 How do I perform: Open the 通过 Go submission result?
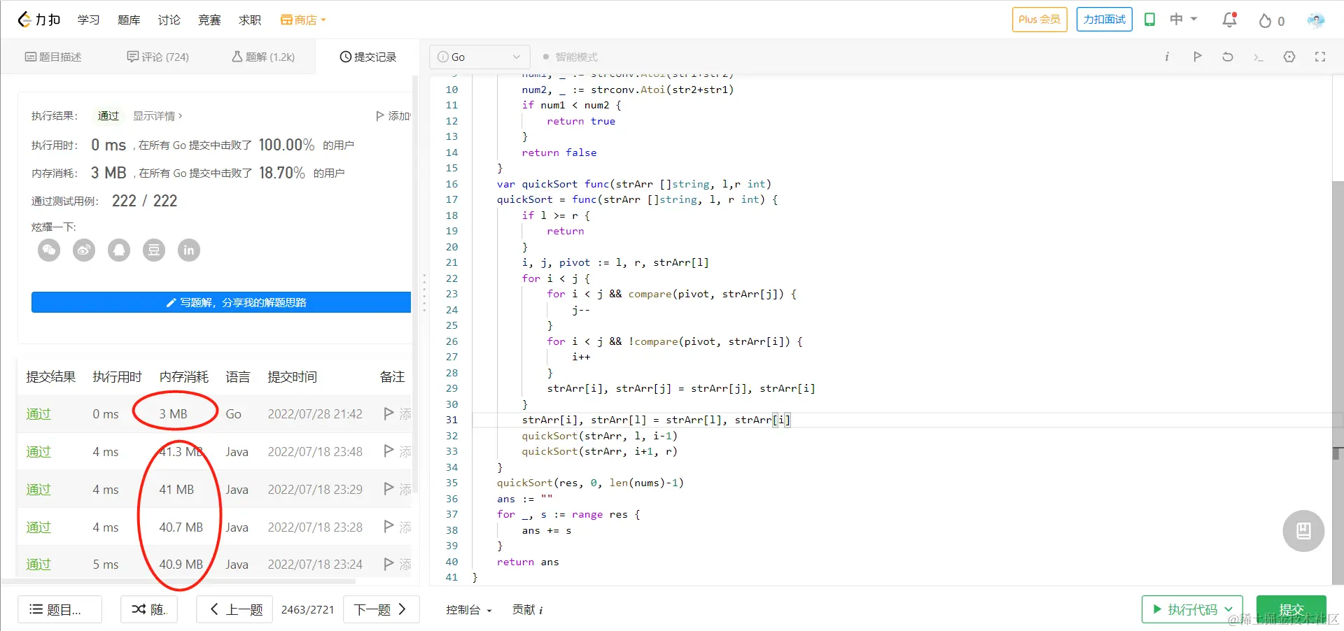click(x=38, y=414)
